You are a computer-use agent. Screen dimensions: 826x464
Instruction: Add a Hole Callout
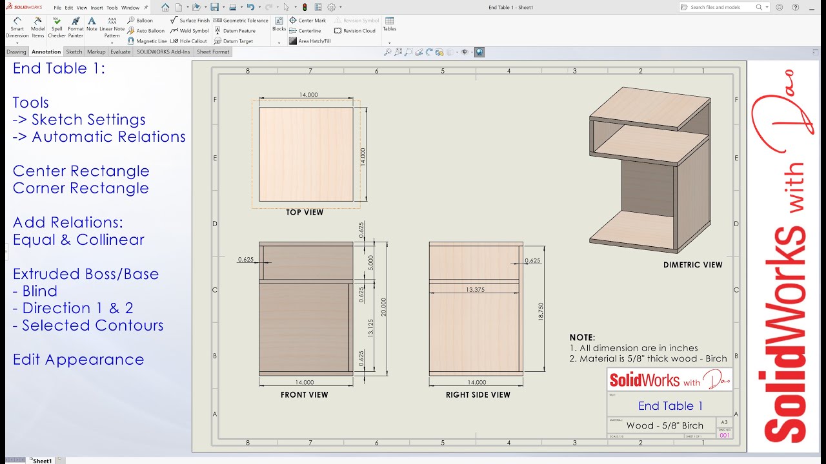tap(188, 41)
